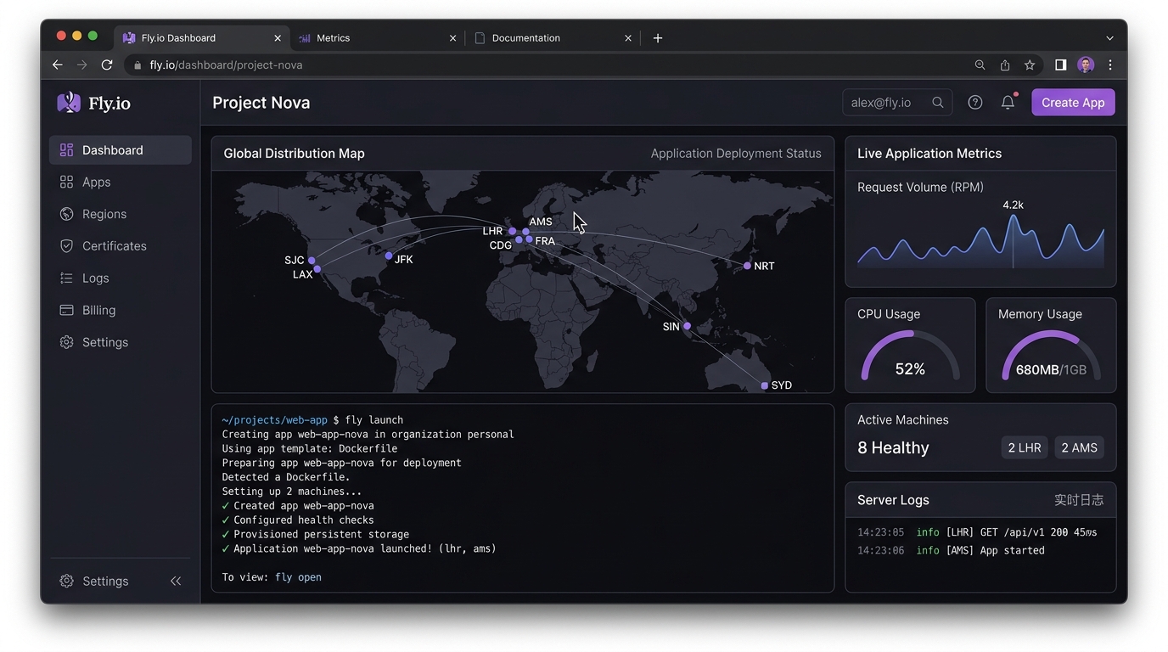Switch to the Documentation browser tab
This screenshot has width=1168, height=652.
click(x=553, y=38)
